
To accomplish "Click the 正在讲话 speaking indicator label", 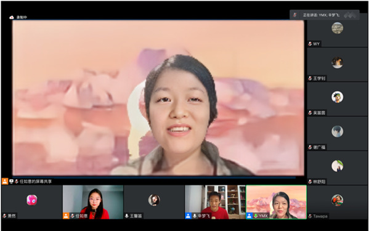I will (321, 15).
